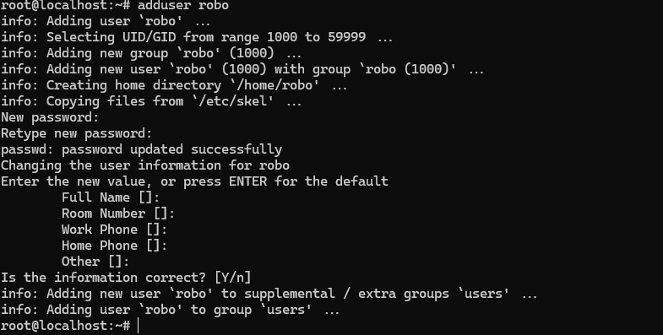The image size is (663, 335).
Task: Click 'Adding new group robo (1000)' line
Action: 151,53
